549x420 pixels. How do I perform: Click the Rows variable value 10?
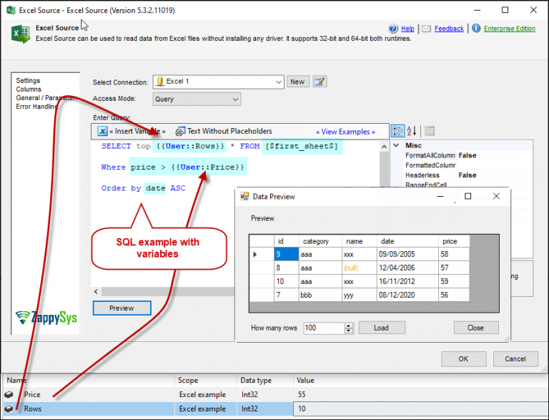coord(302,409)
